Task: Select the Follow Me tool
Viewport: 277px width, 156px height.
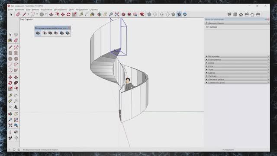Action: pyautogui.click(x=16, y=83)
